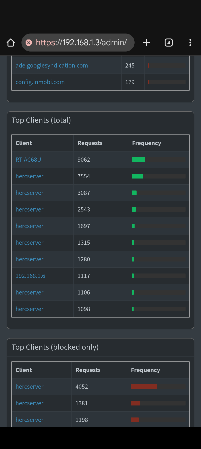
Task: Open hercserver client with 3087 requests
Action: click(x=29, y=193)
